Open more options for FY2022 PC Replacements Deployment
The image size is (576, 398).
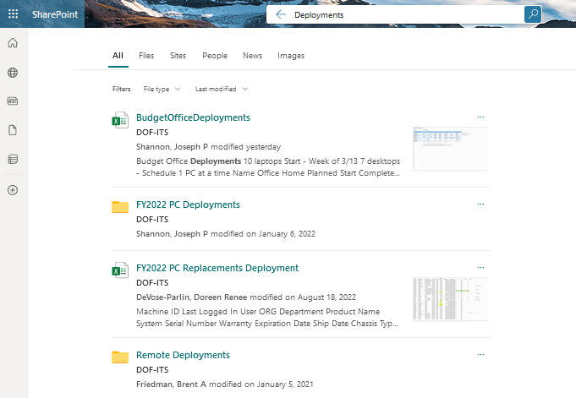tap(481, 268)
